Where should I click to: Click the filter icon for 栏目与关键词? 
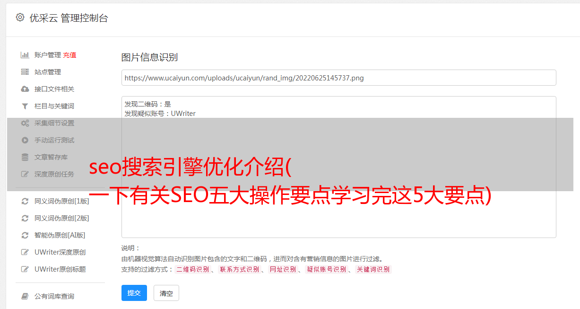click(x=25, y=106)
